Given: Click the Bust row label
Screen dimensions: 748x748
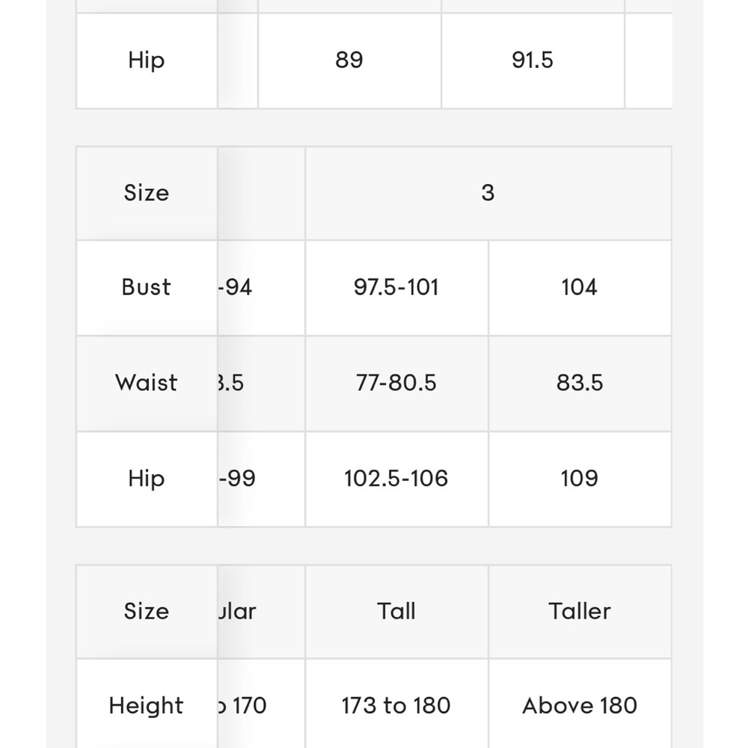Looking at the screenshot, I should [x=147, y=288].
